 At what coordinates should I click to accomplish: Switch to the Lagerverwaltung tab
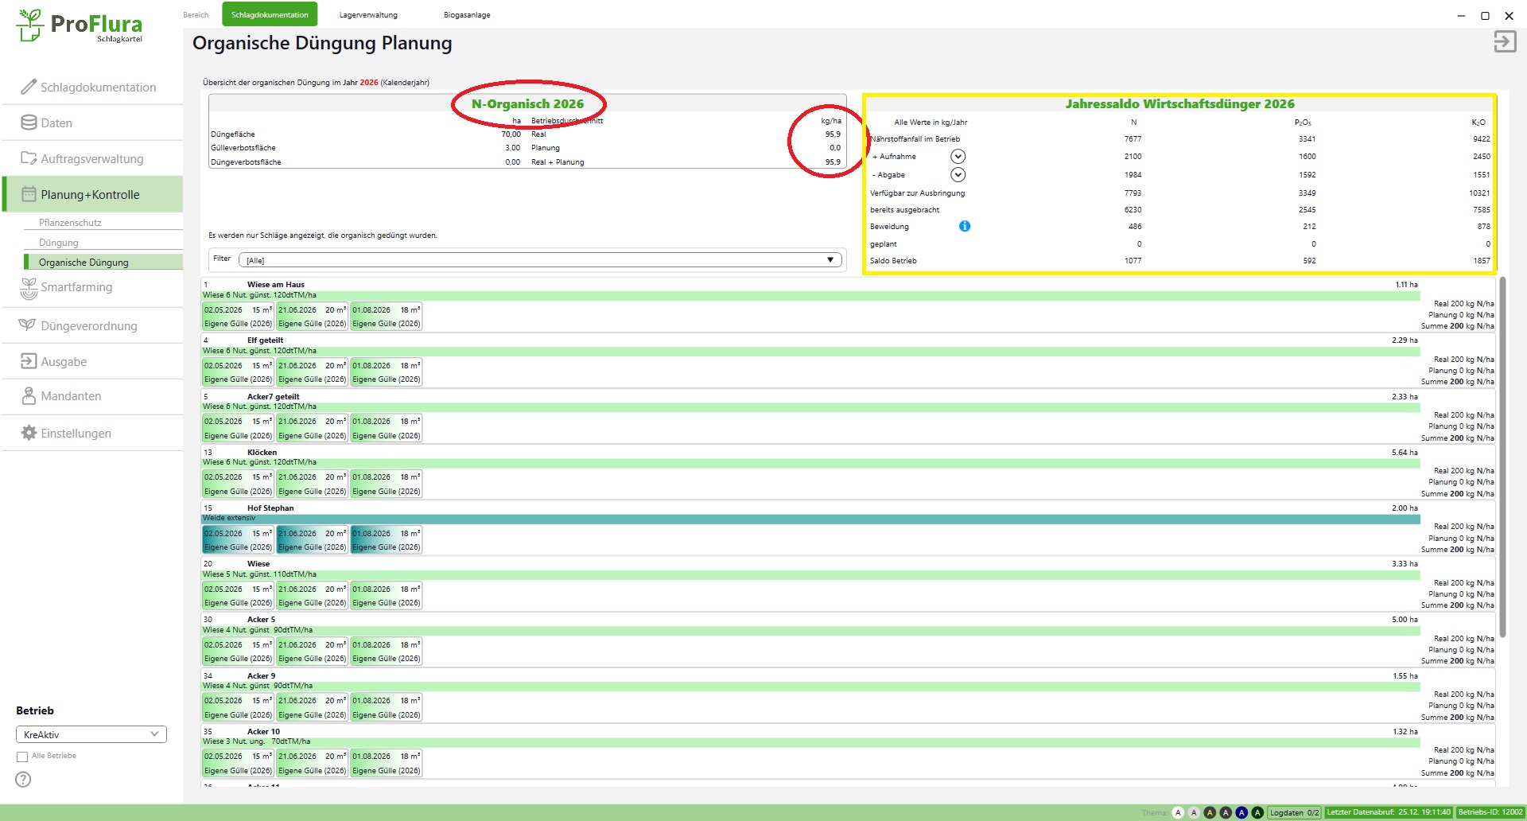pos(368,15)
